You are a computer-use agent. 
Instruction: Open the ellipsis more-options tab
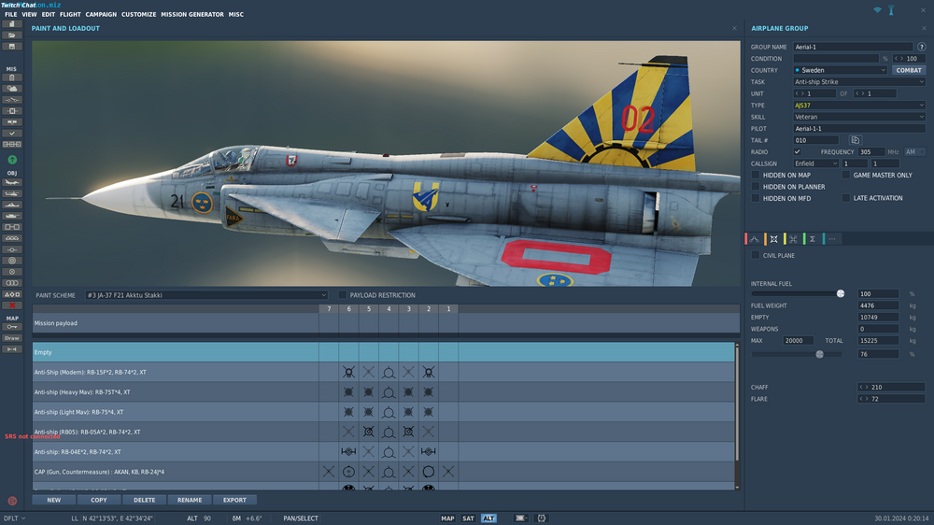point(832,239)
